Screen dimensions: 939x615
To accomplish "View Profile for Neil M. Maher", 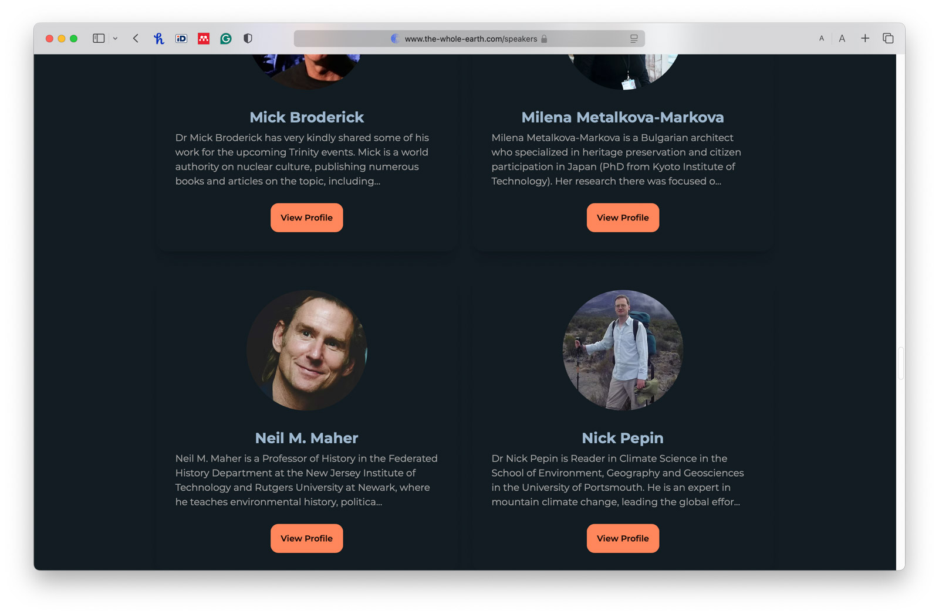I will [x=306, y=538].
